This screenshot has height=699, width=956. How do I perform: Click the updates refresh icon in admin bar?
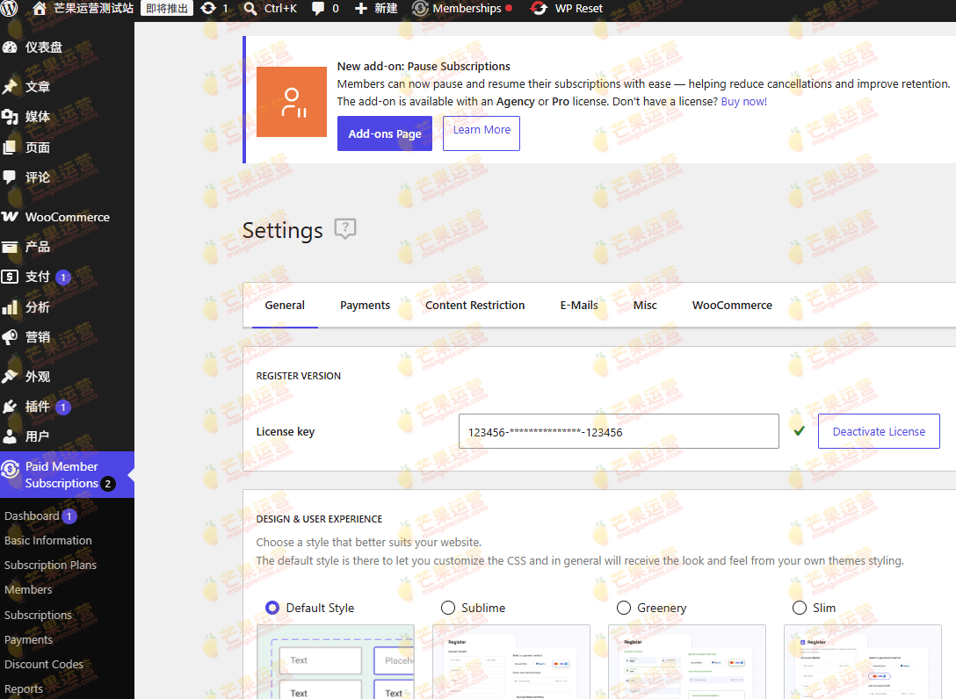click(x=208, y=8)
